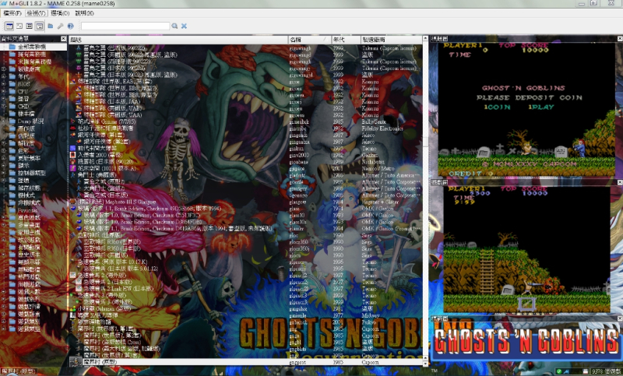This screenshot has width=623, height=376.
Task: Select the 小蜜蜂 Galaxian game row
Action: (x=245, y=308)
